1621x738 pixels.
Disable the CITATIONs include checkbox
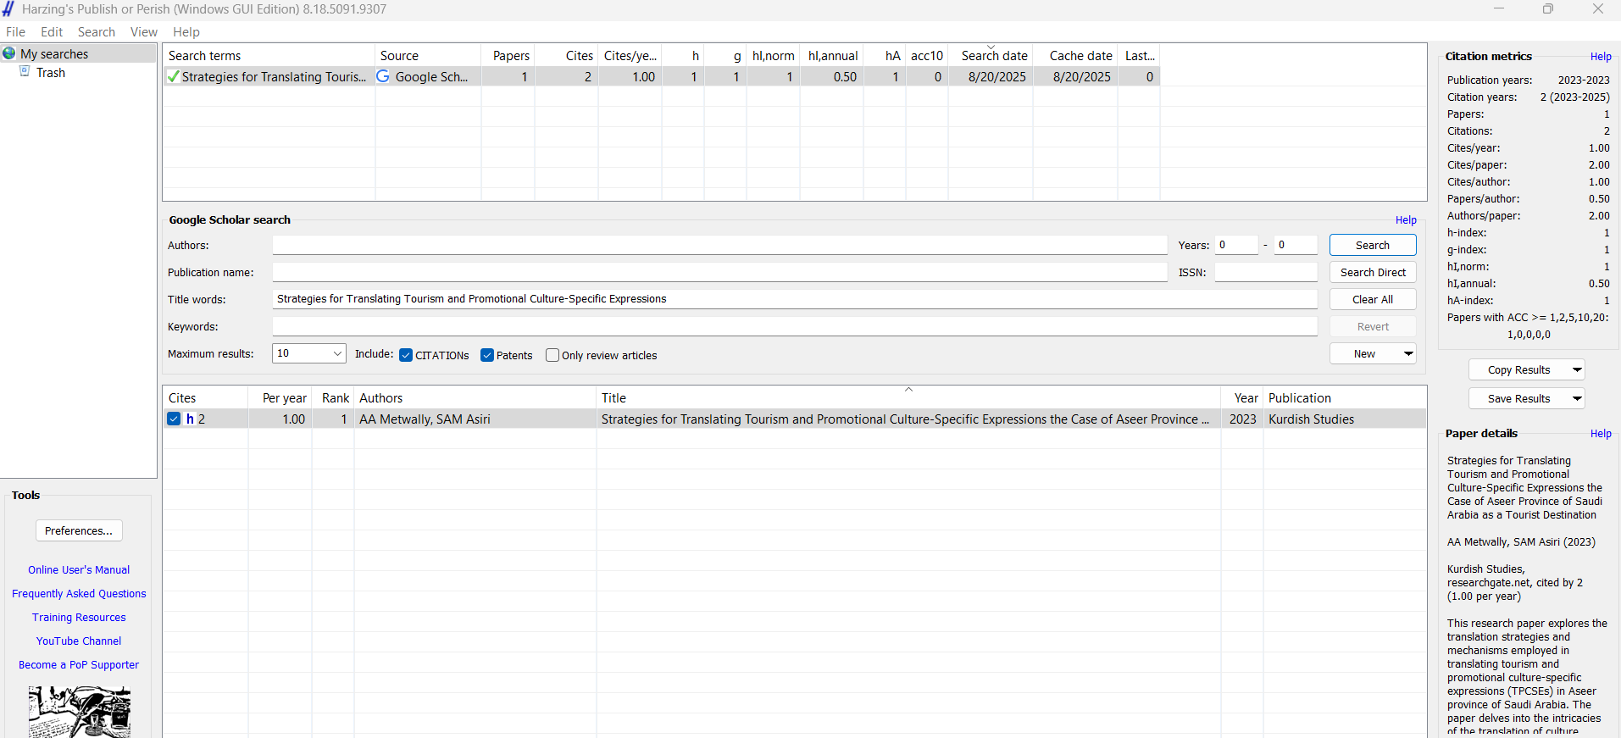[x=406, y=355]
